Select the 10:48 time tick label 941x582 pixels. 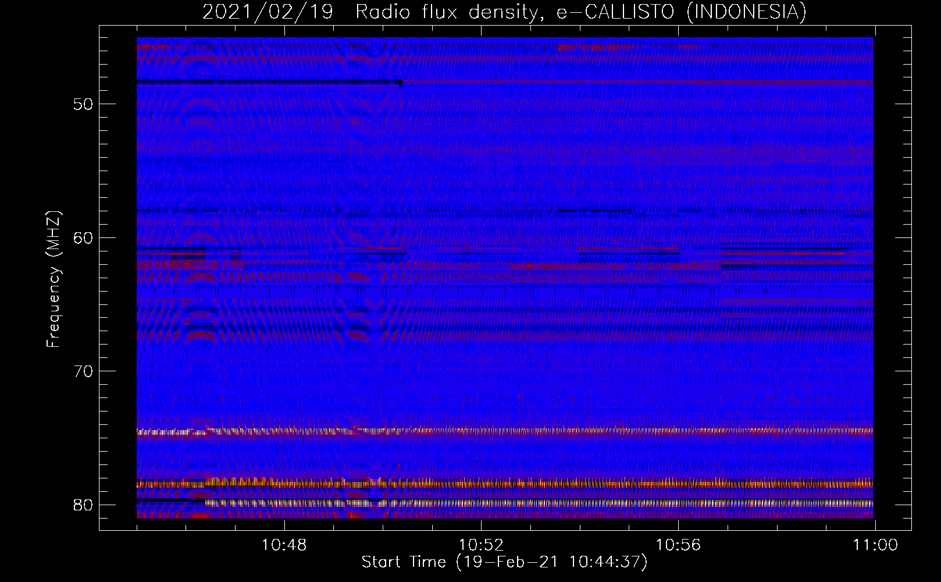284,545
